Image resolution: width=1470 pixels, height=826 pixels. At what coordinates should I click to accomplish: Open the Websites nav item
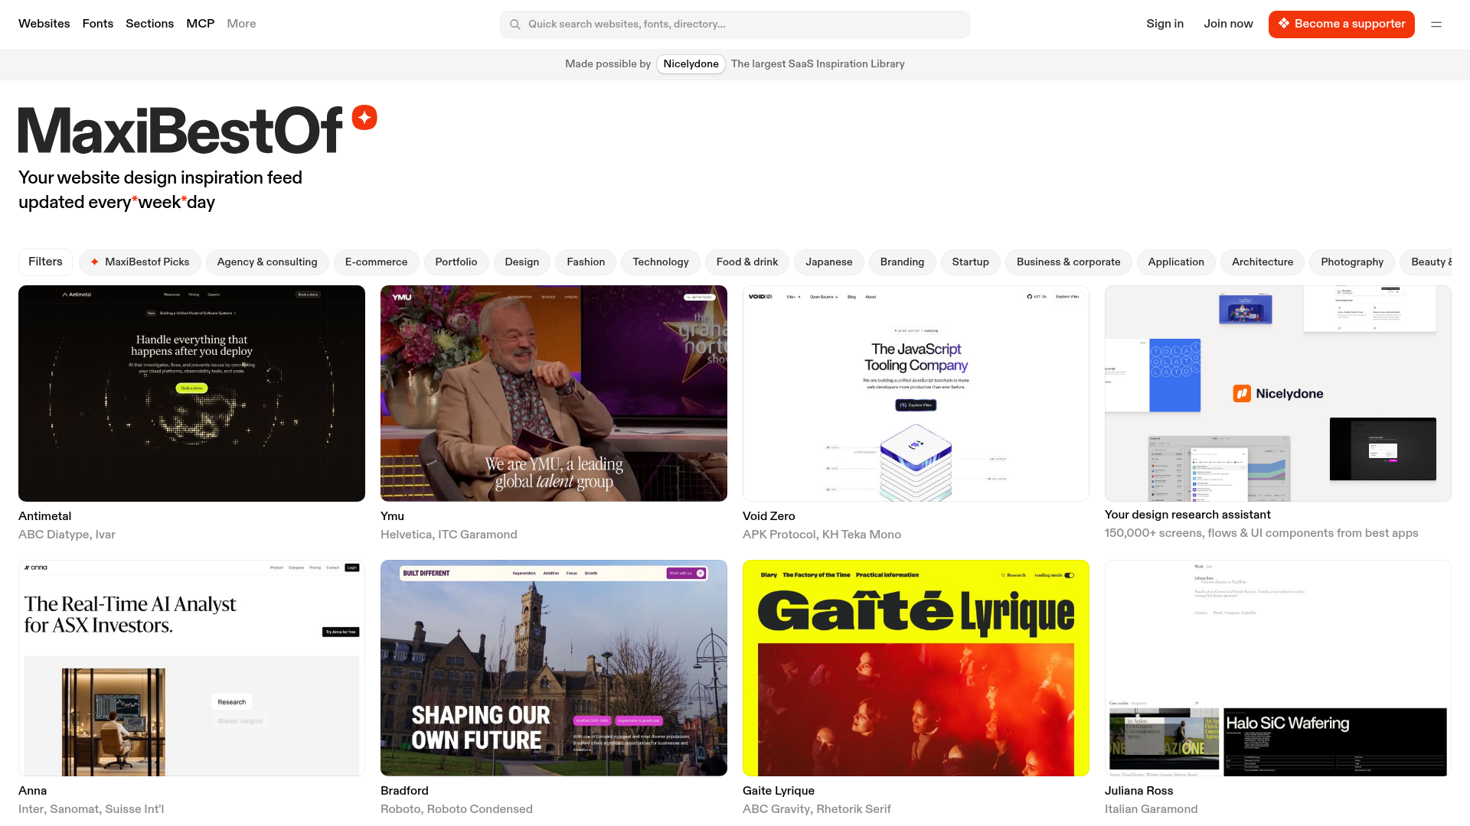pos(44,24)
